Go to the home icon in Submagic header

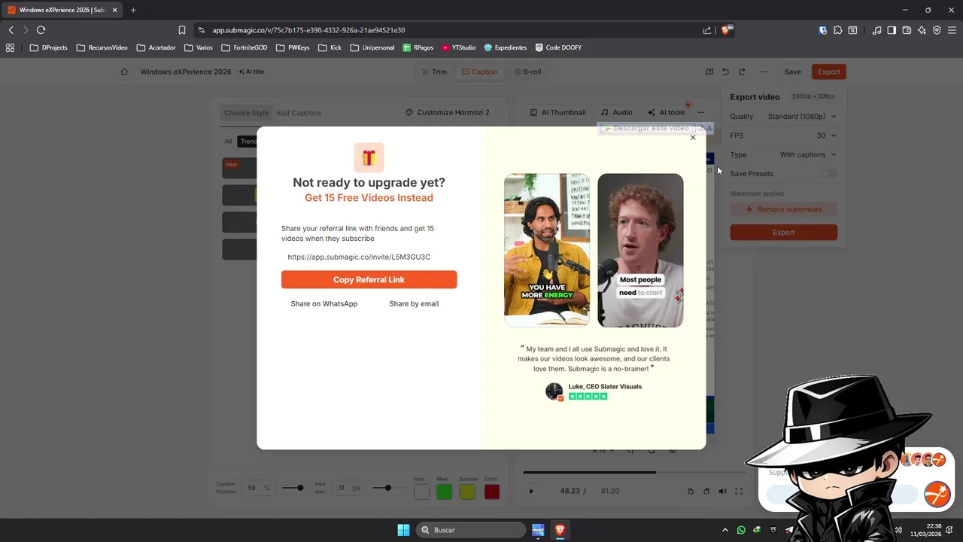(x=124, y=72)
